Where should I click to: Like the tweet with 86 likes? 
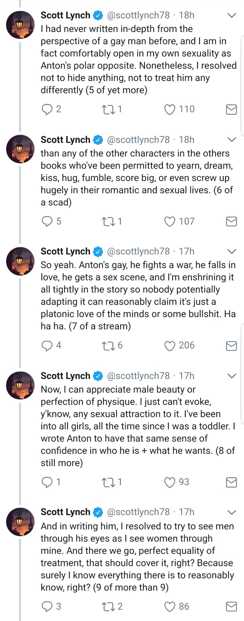tap(170, 606)
